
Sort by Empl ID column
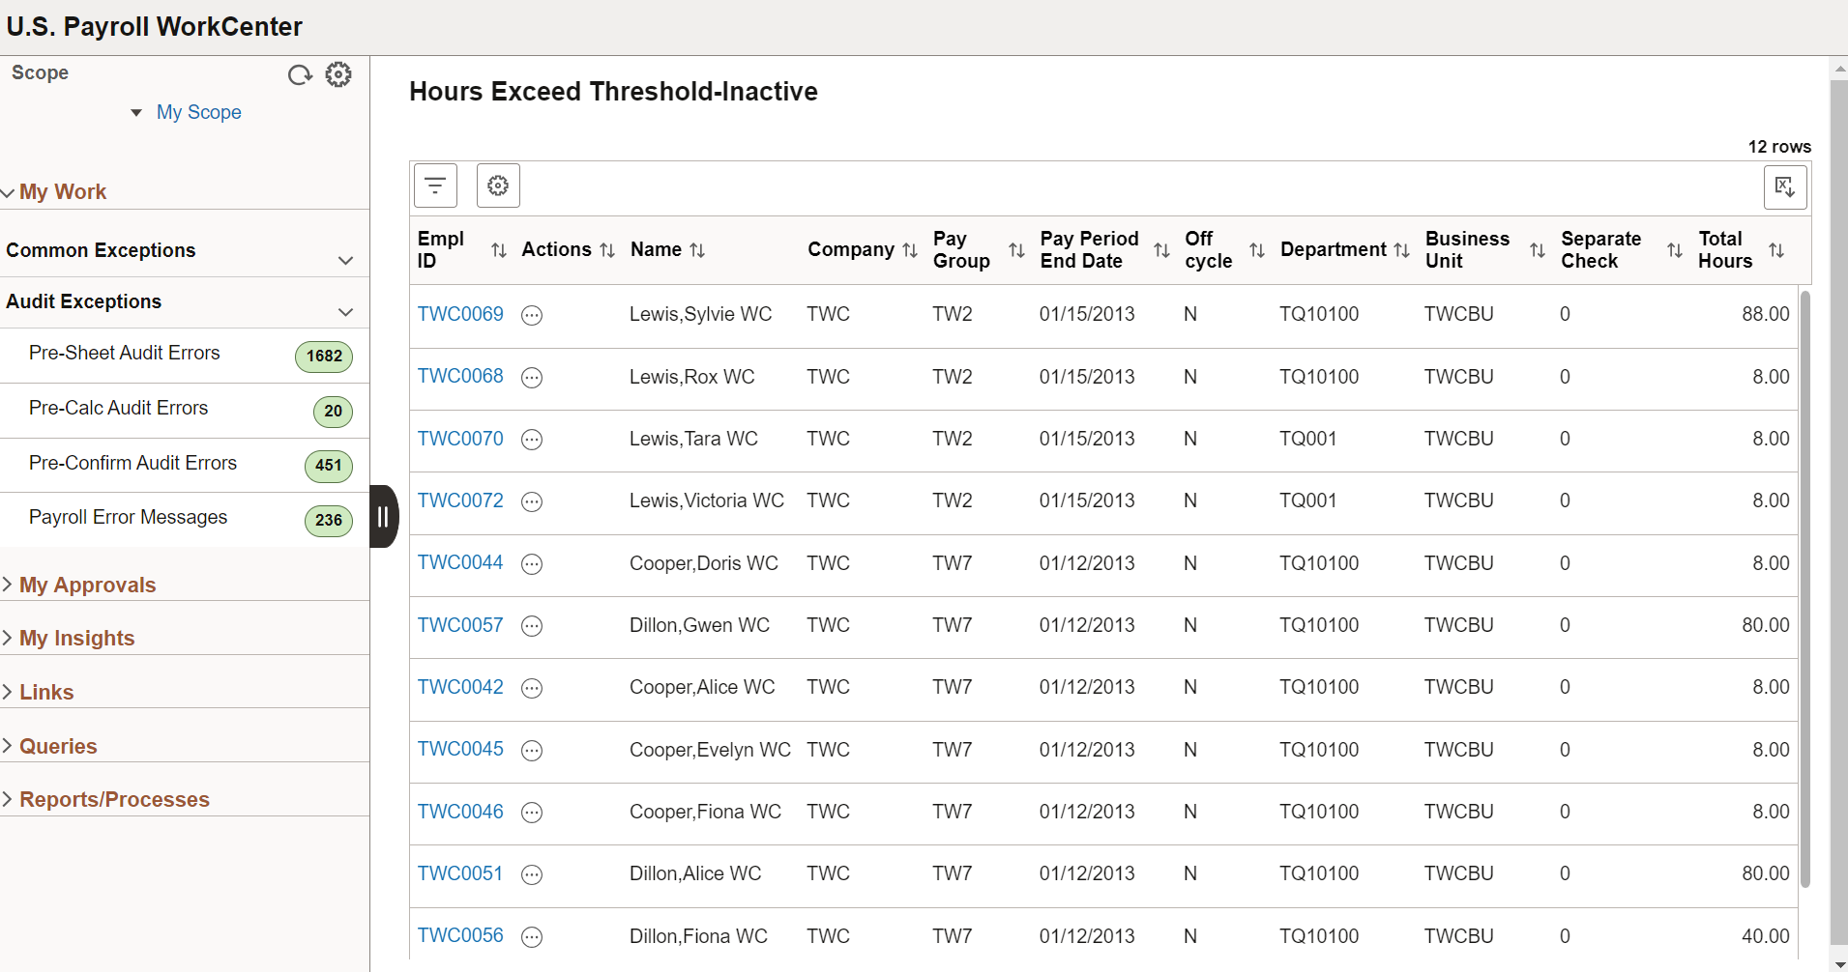point(499,250)
